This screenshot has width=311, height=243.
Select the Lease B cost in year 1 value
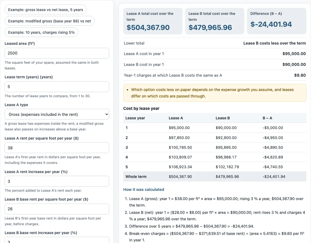click(294, 65)
